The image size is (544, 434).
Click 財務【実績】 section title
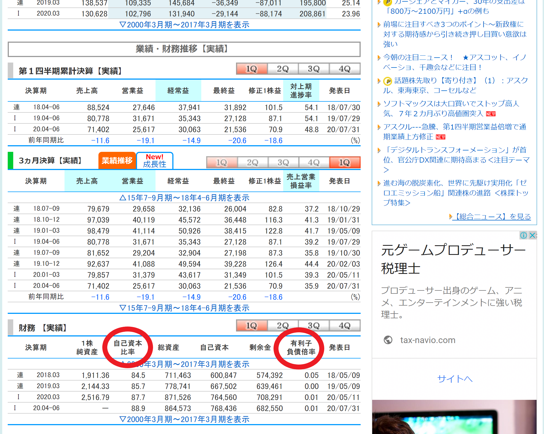coord(43,328)
